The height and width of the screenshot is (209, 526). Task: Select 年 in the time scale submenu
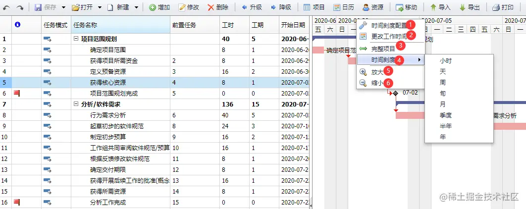[459, 137]
